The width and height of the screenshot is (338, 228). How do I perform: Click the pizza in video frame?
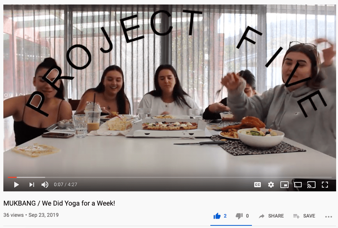click(170, 126)
